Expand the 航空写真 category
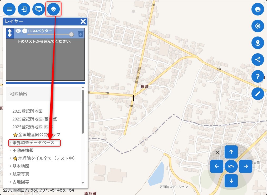 pyautogui.click(x=21, y=174)
